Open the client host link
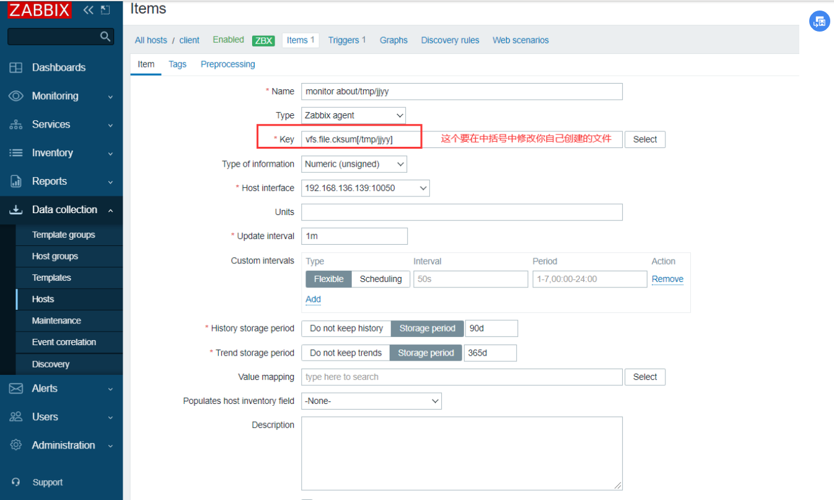The width and height of the screenshot is (834, 500). [x=190, y=40]
